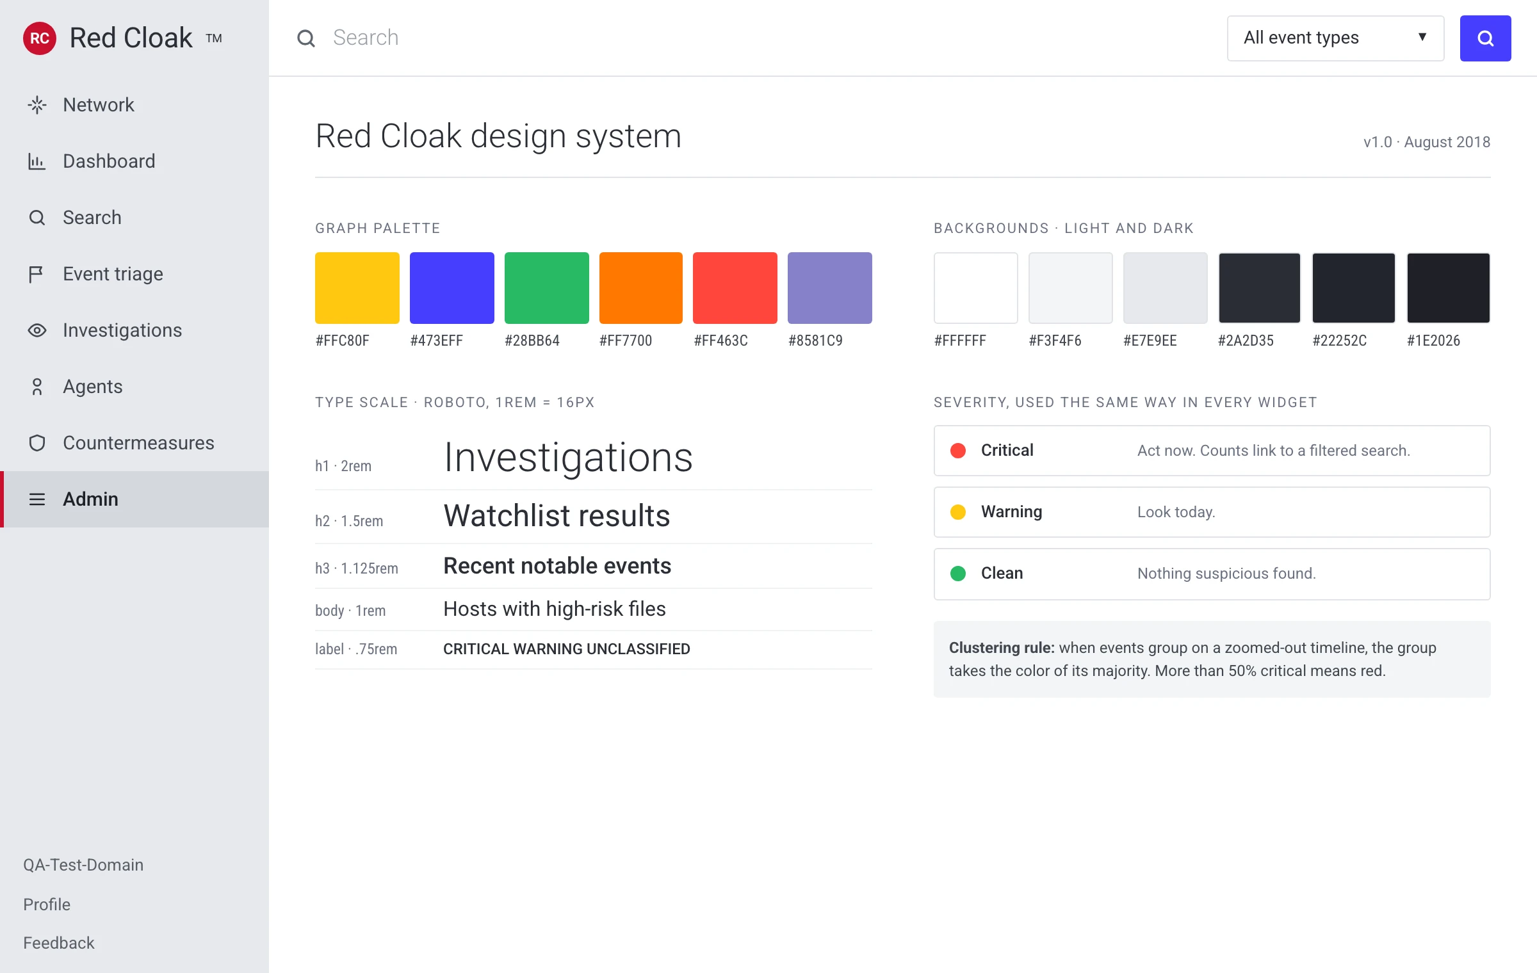
Task: Open Event triage from the sidebar
Action: (134, 274)
